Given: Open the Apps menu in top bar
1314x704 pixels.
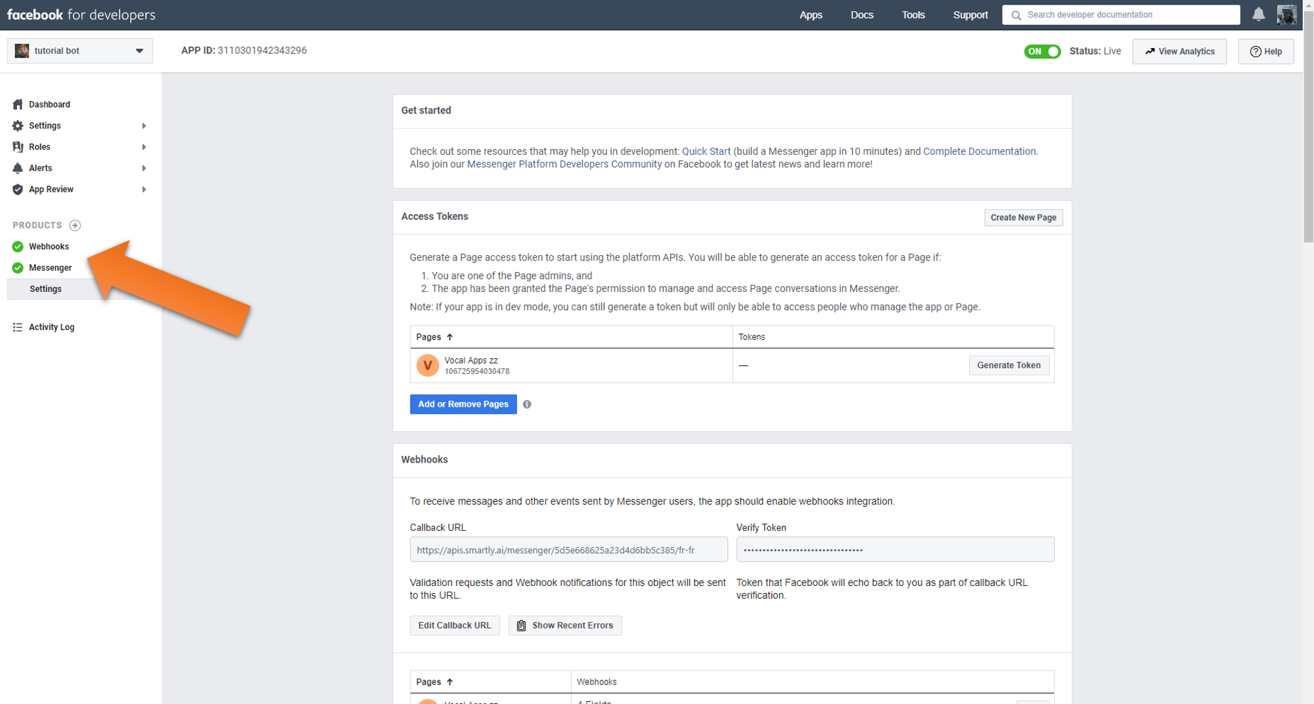Looking at the screenshot, I should tap(811, 15).
